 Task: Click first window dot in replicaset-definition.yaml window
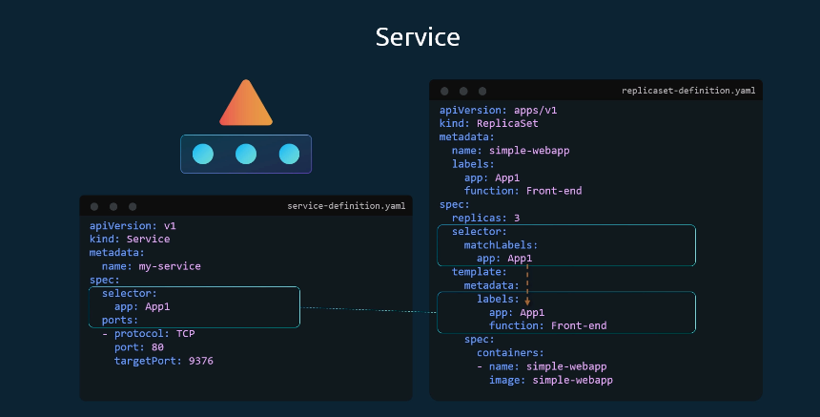point(444,91)
